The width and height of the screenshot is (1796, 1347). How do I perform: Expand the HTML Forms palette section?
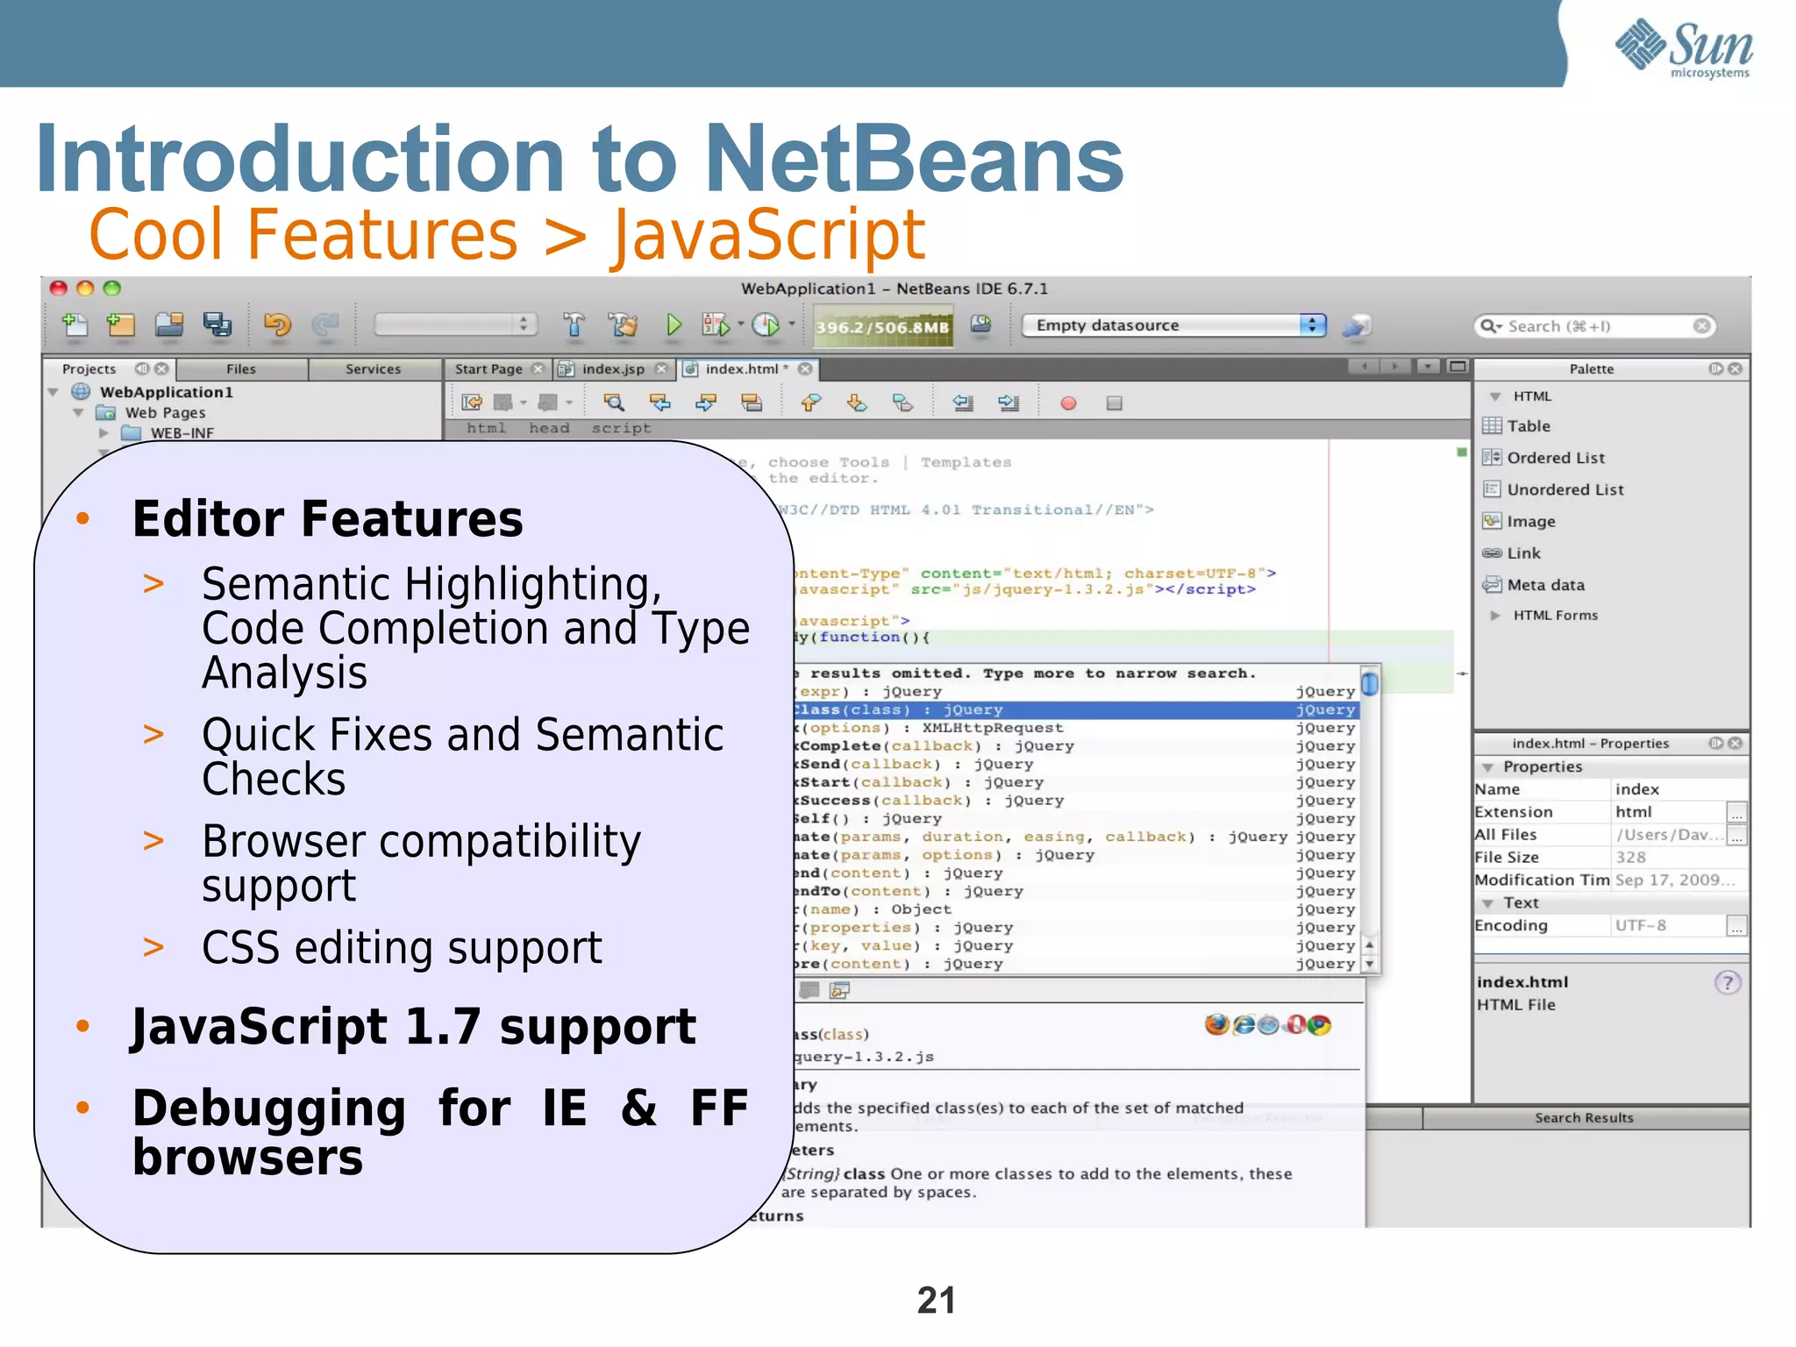pyautogui.click(x=1495, y=616)
